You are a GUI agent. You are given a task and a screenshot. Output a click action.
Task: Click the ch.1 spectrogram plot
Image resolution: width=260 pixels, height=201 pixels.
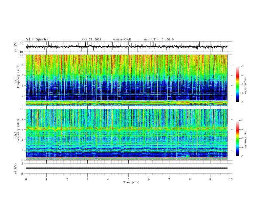(x=126, y=80)
